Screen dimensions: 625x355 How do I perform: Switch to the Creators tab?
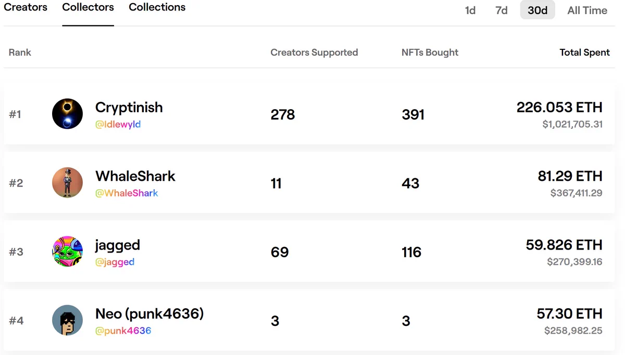coord(26,7)
